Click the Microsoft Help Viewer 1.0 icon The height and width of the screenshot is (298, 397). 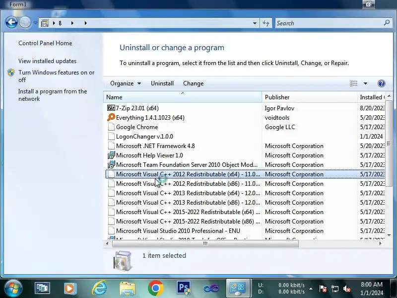[111, 155]
